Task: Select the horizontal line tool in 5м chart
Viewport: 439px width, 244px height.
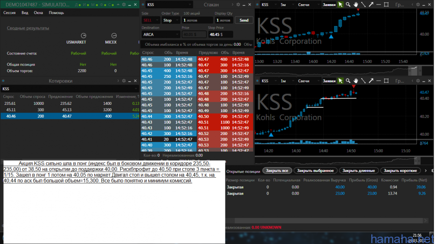Action: pos(379,5)
